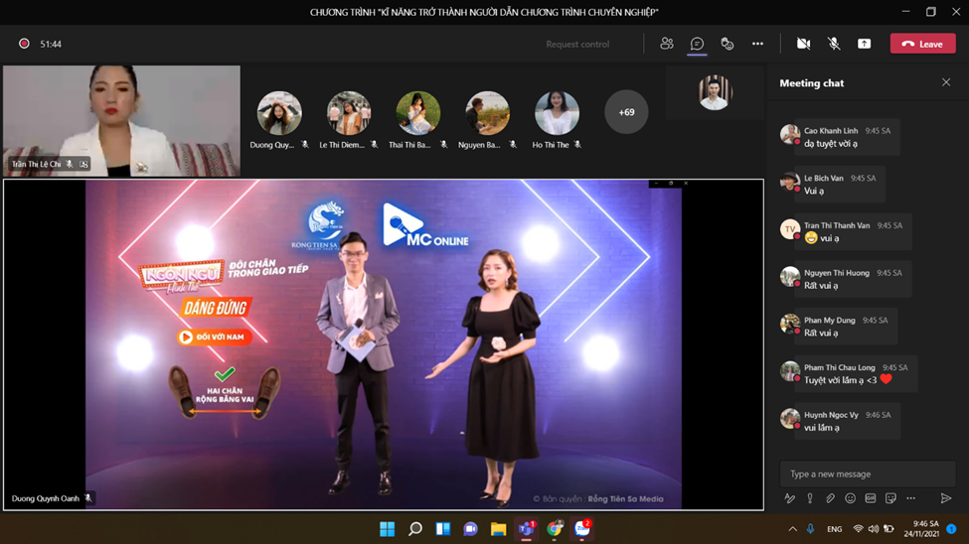
Task: Switch to Google Chrome in taskbar
Action: pos(555,528)
